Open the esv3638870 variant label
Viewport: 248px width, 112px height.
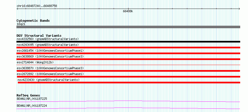tap(50, 68)
